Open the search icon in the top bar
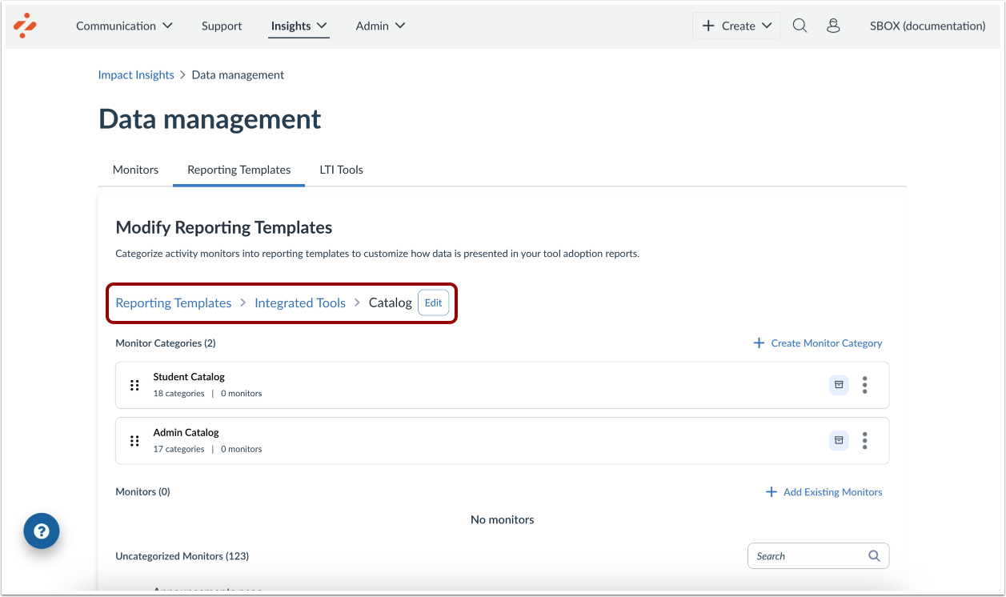Viewport: 1006px width, 597px height. tap(800, 25)
